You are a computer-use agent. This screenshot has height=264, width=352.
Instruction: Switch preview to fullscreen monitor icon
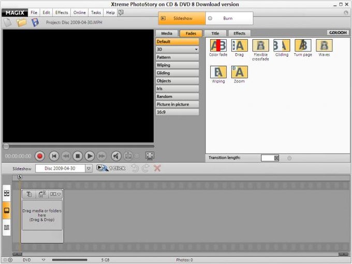[150, 156]
